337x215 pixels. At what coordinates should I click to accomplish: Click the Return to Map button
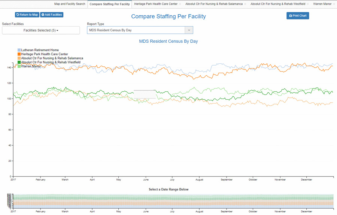(27, 15)
